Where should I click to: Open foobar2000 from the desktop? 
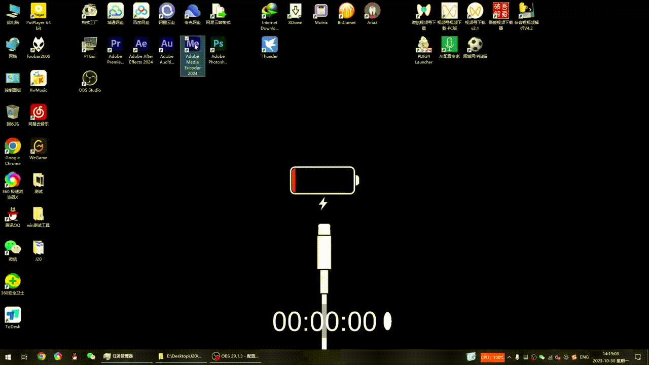pos(39,45)
